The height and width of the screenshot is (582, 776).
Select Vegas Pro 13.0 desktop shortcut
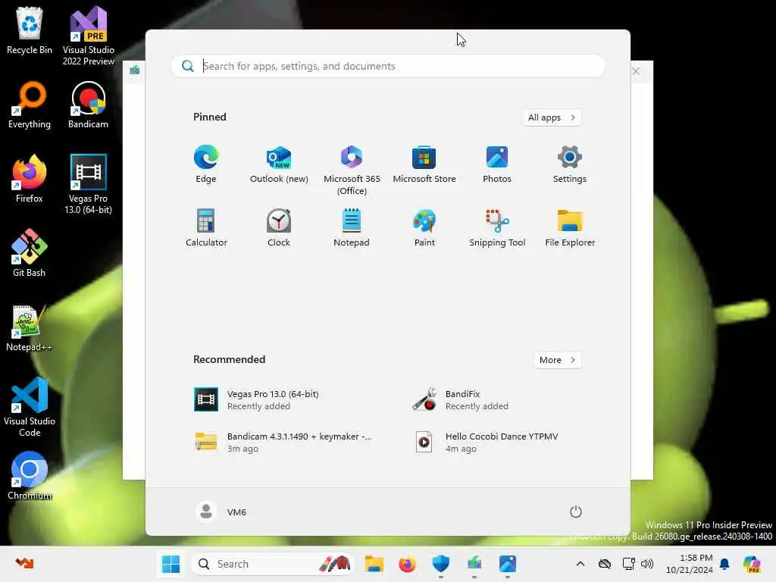[x=88, y=184]
